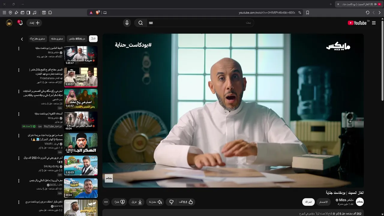Viewport: 384px width, 216px height.
Task: Go to the YouTube home logo
Action: point(357,23)
